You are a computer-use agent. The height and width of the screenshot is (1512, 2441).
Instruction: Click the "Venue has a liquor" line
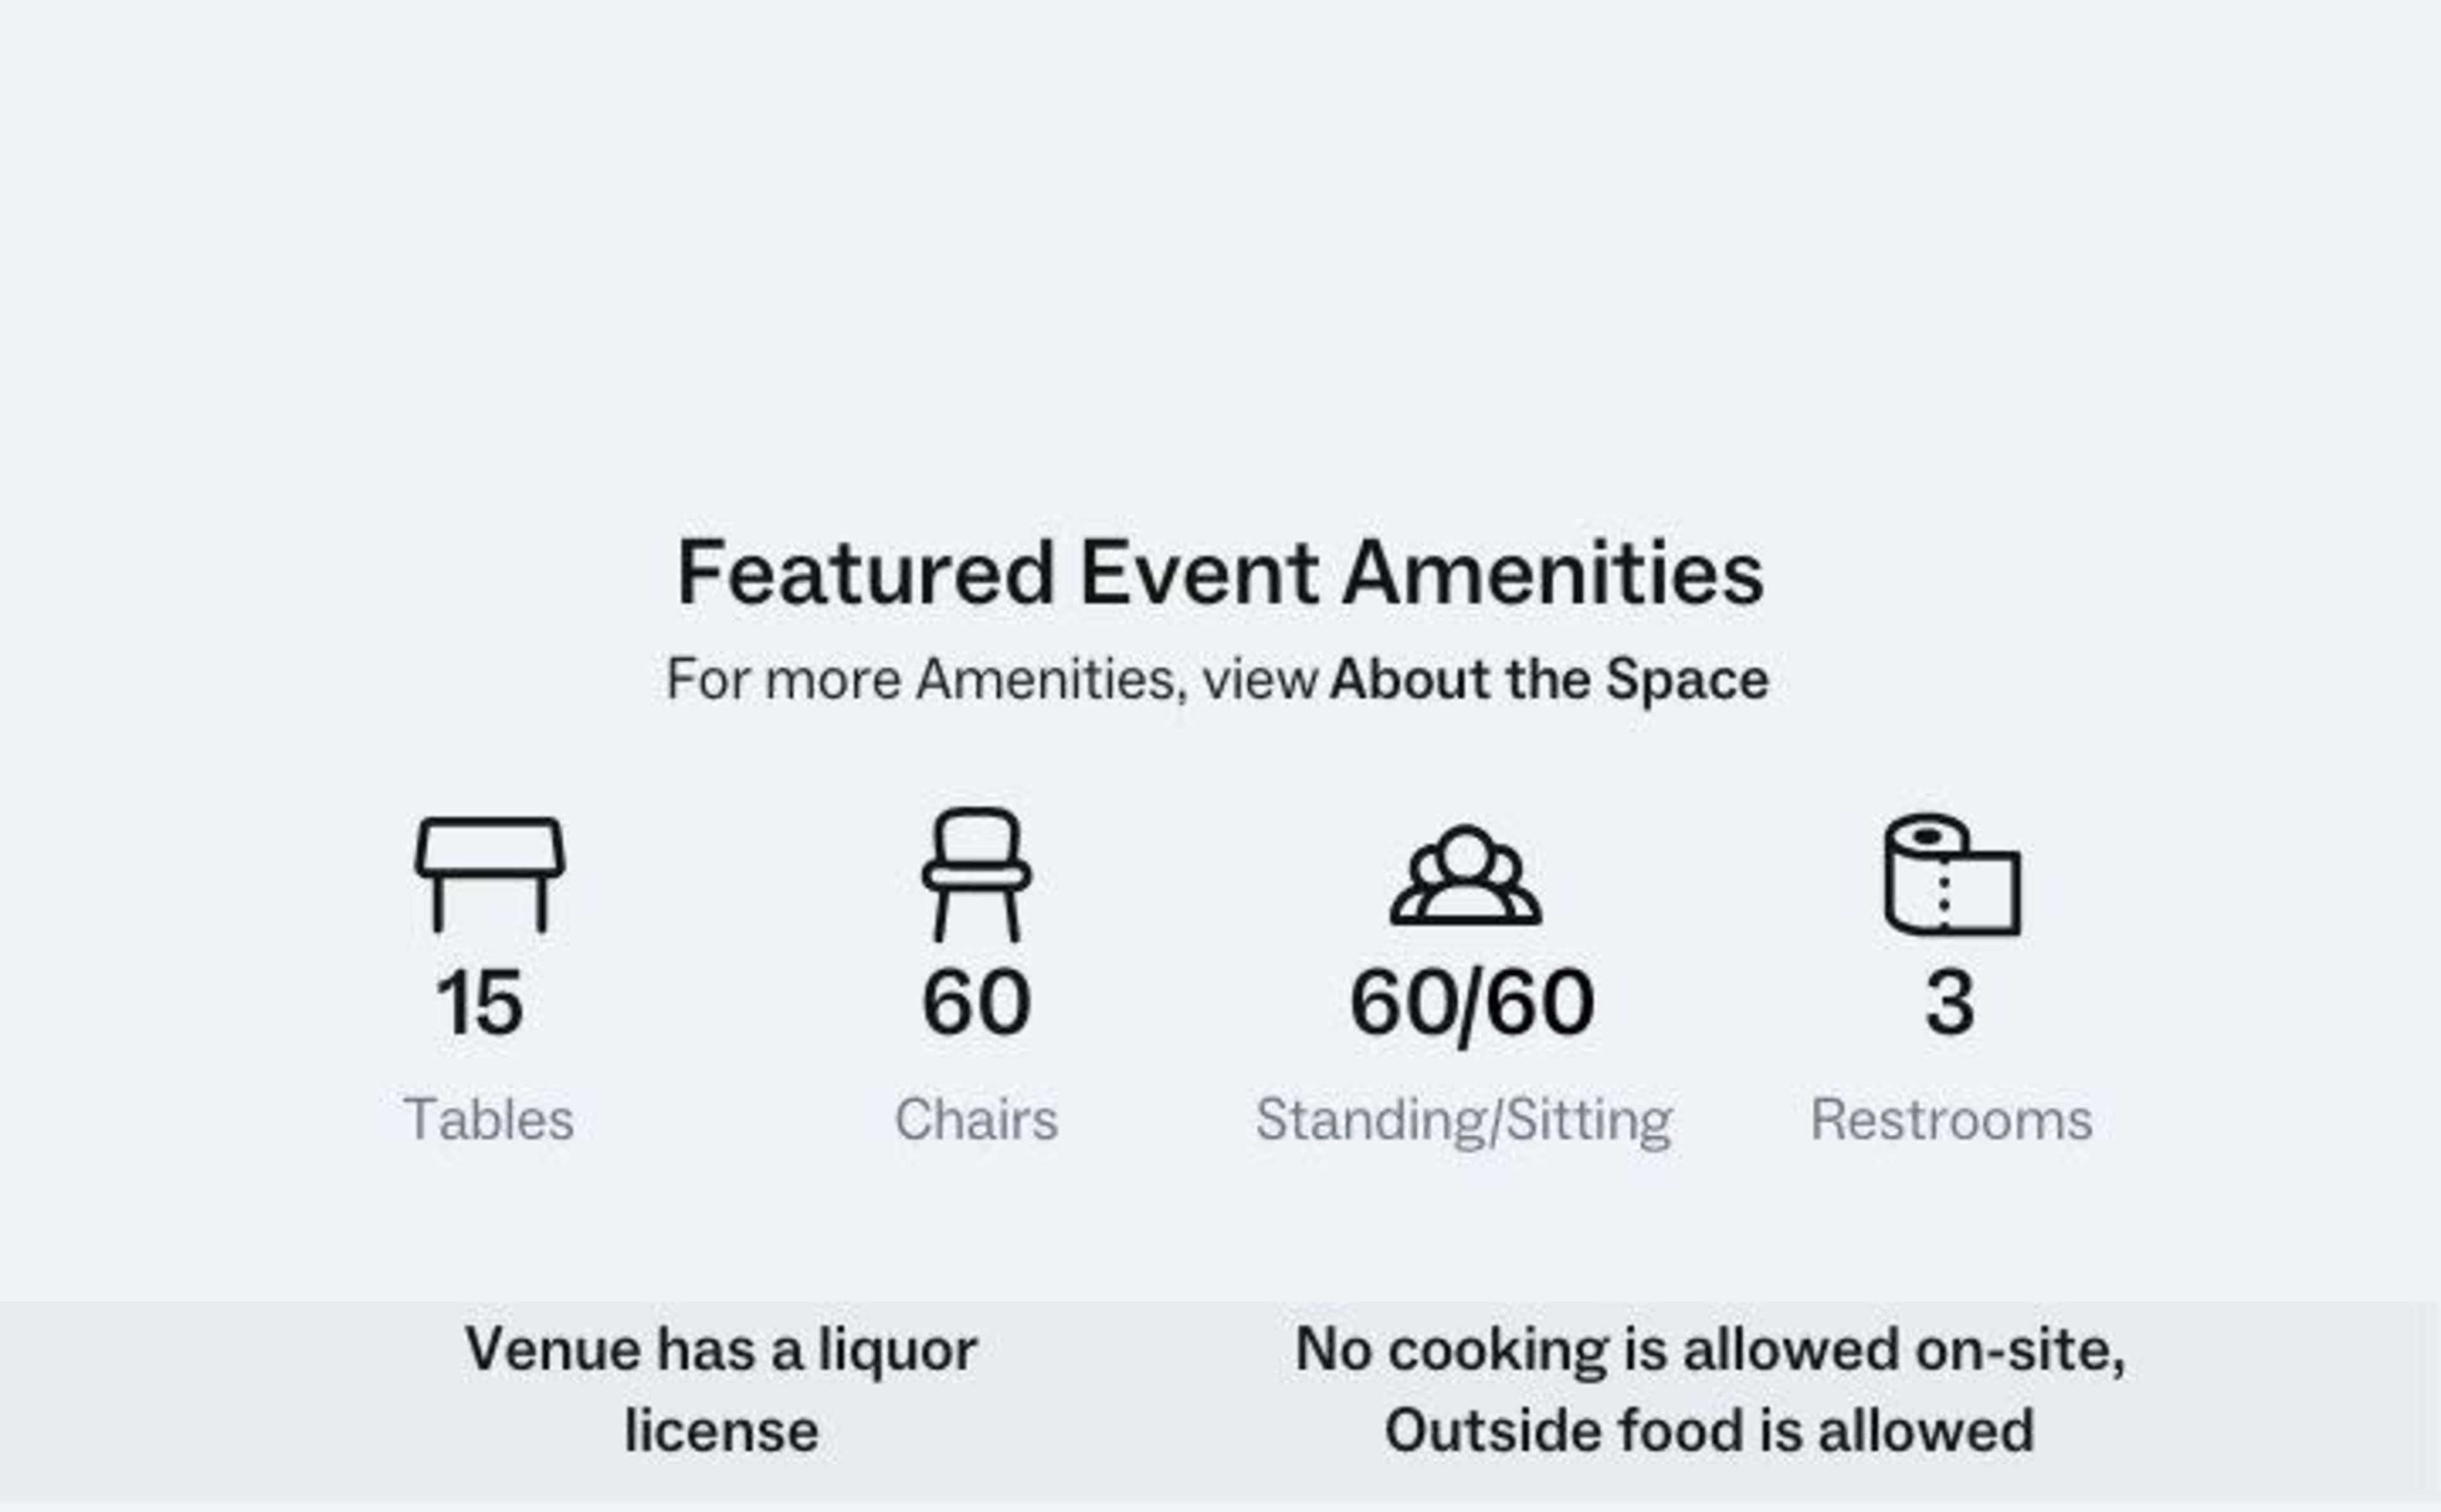pos(721,1350)
